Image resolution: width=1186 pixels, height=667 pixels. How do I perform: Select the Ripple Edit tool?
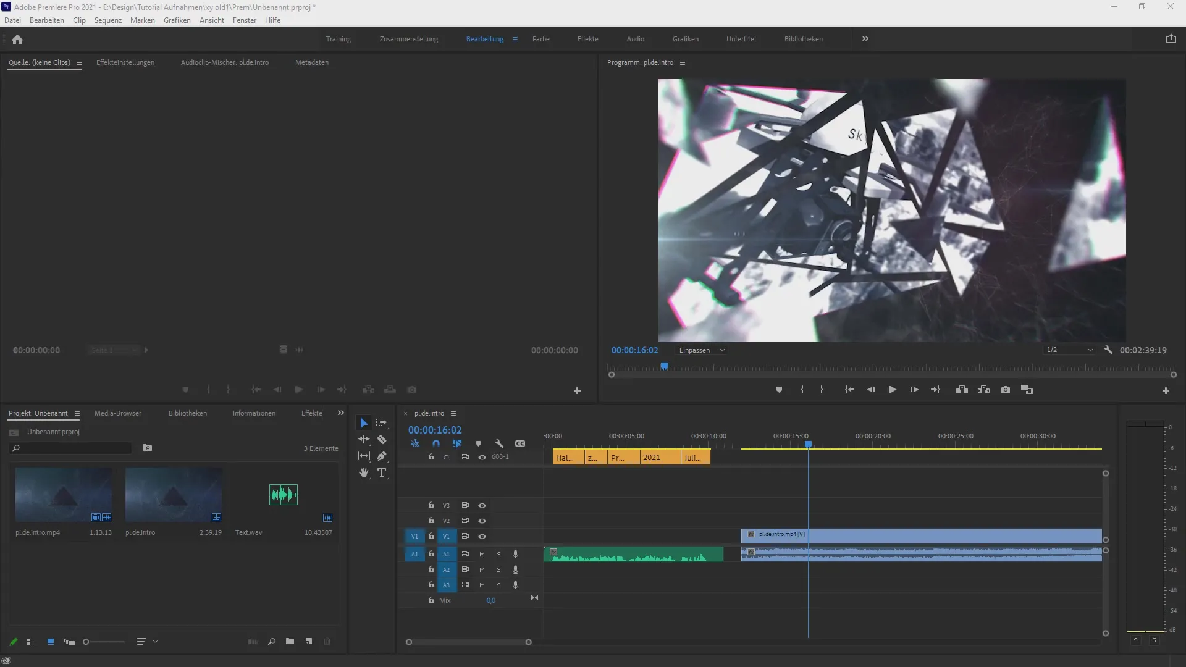(x=364, y=439)
